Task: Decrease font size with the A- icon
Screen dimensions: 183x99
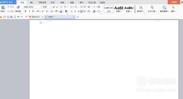Action: tap(57, 7)
